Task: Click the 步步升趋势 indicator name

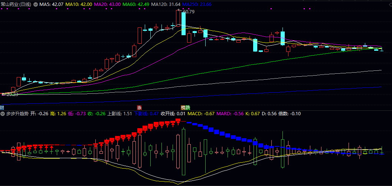Action: pos(17,114)
